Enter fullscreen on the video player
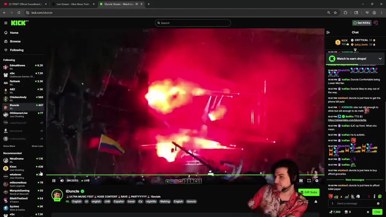The height and width of the screenshot is (217, 386). (x=309, y=181)
